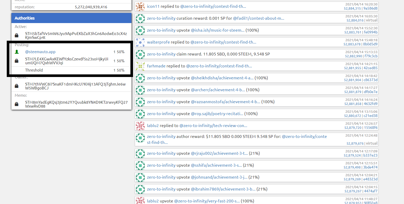Open the @zero-to-infinity/tech-review-con... post link
The width and height of the screenshot is (404, 204).
213,126
